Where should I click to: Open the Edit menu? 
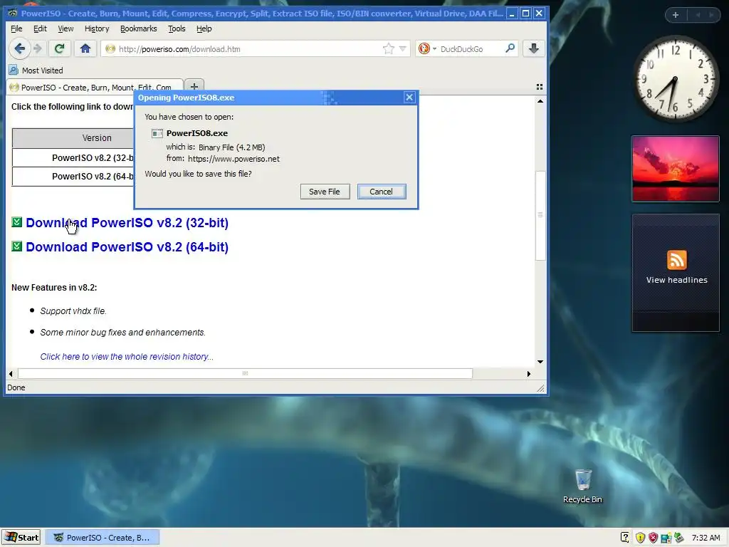(x=40, y=28)
